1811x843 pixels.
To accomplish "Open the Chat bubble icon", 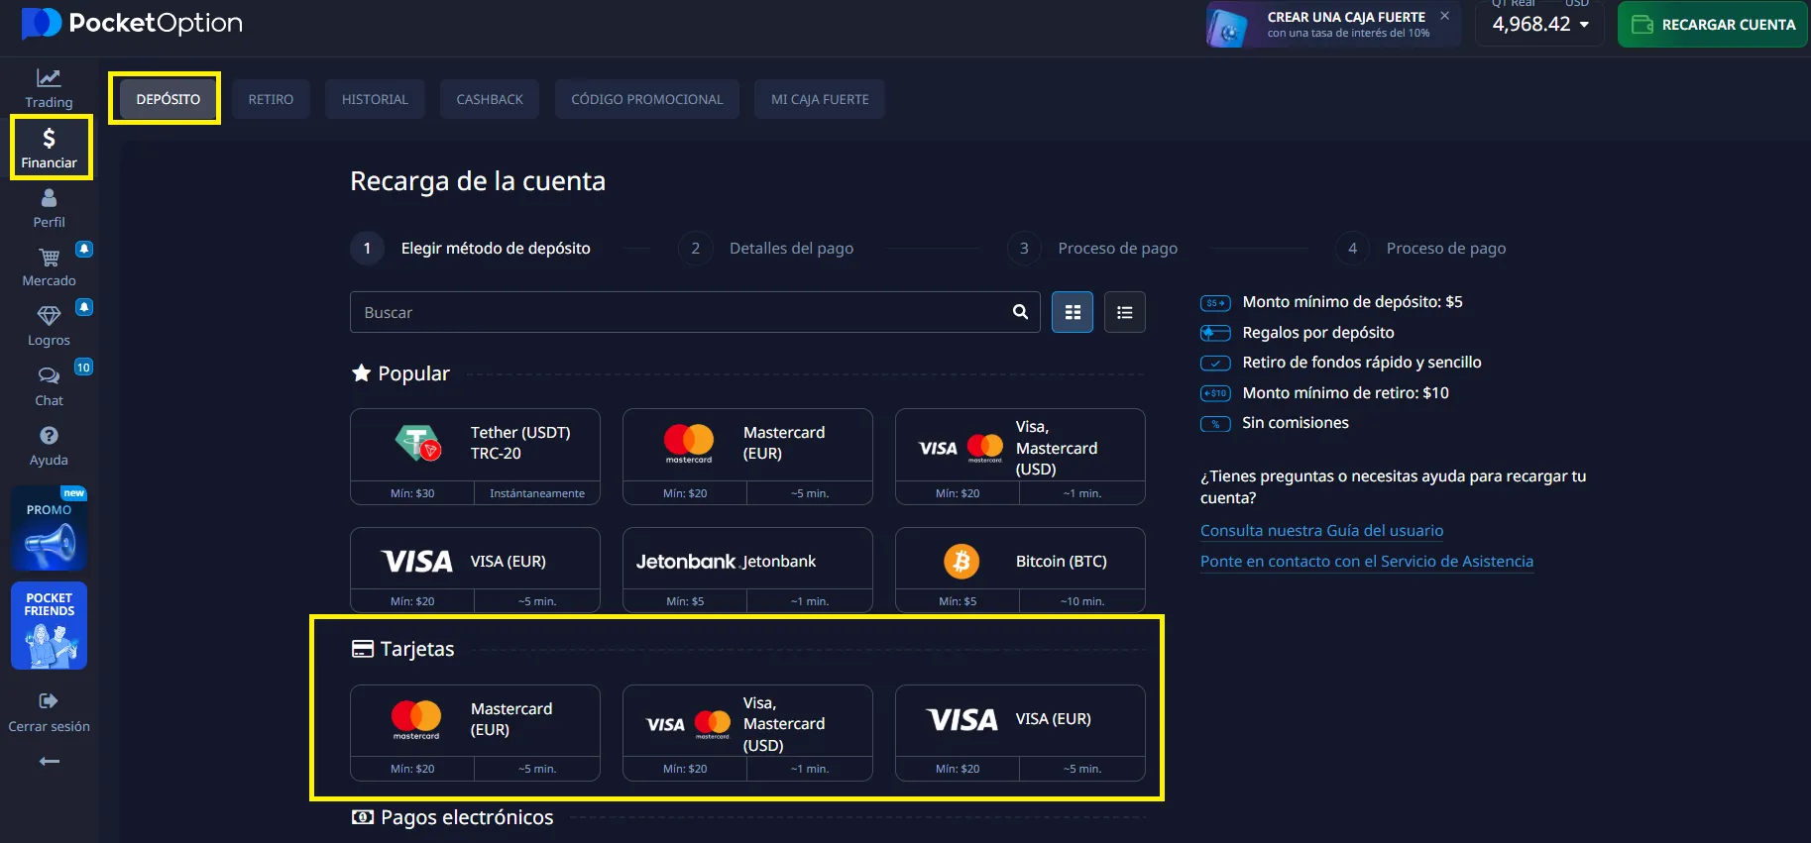I will 49,376.
